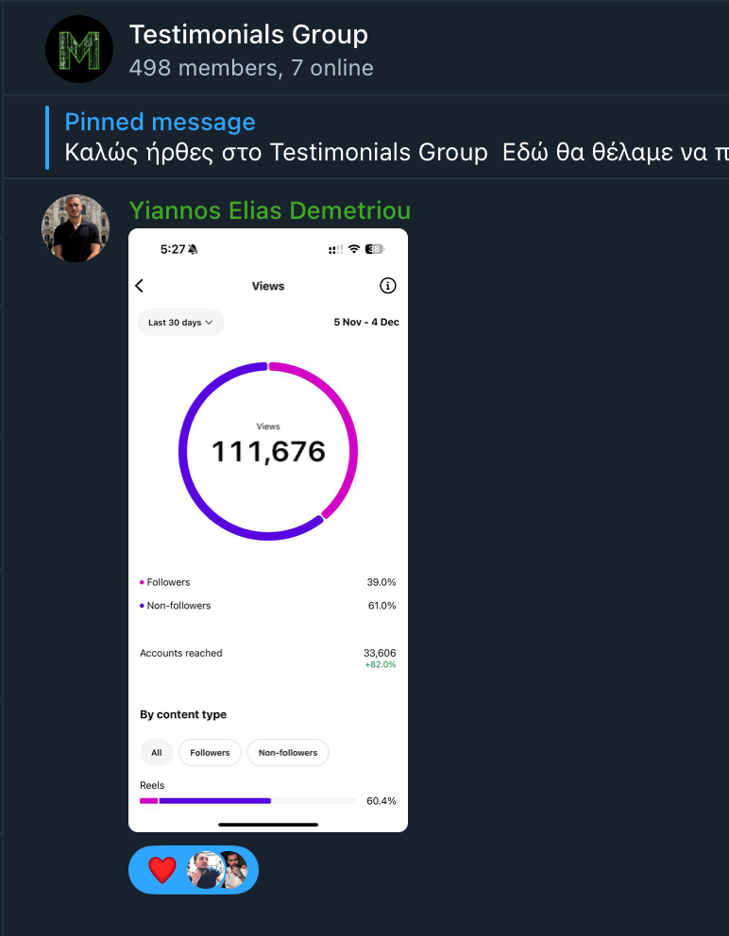Viewport: 729px width, 936px height.
Task: Select the Non-followers content filter pill
Action: [288, 753]
